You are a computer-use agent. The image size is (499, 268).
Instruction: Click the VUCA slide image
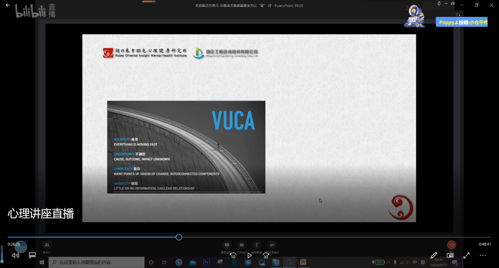click(x=186, y=147)
